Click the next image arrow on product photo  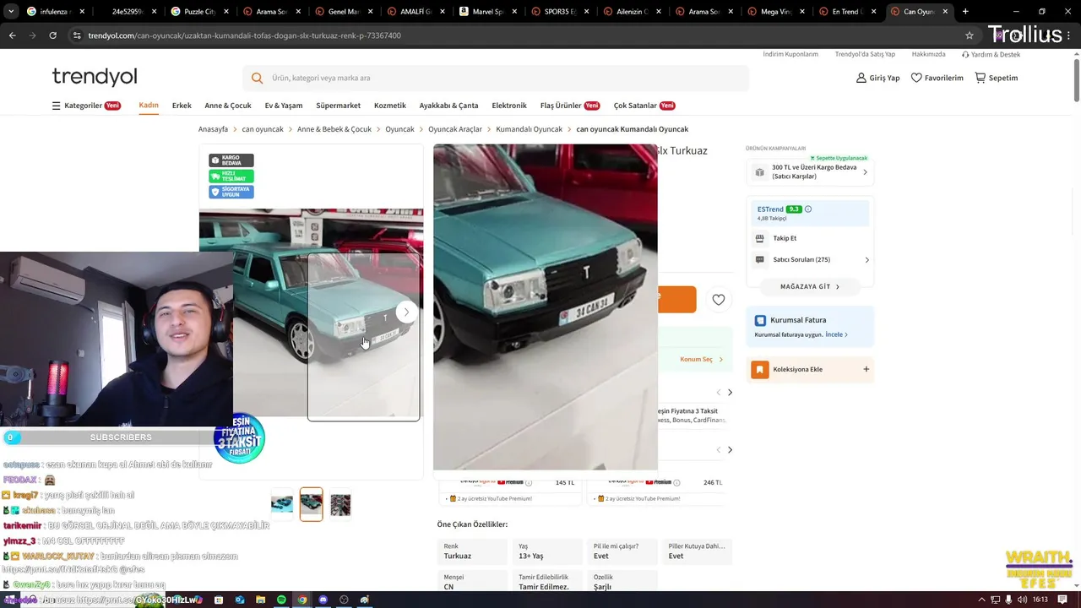[x=406, y=312]
